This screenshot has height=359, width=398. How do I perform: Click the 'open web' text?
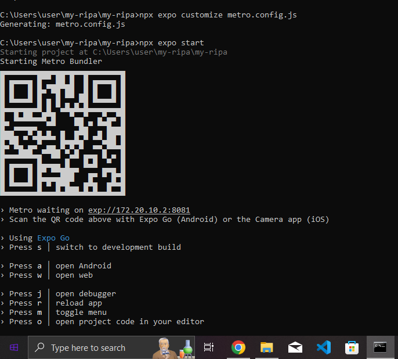tap(74, 275)
